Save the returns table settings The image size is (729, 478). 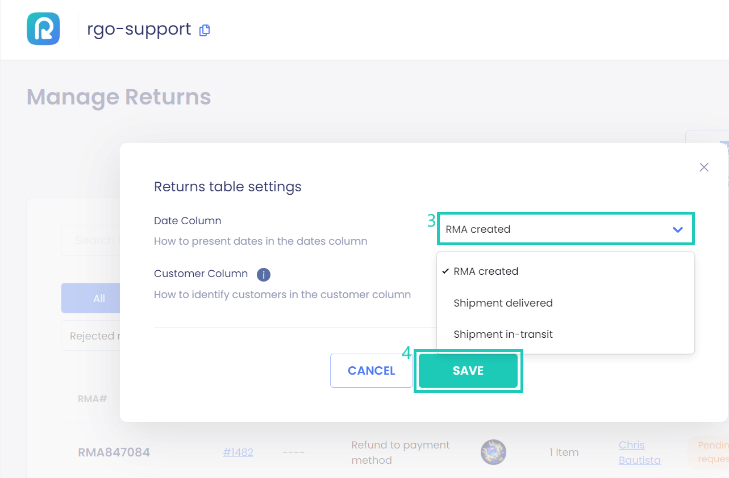(468, 370)
